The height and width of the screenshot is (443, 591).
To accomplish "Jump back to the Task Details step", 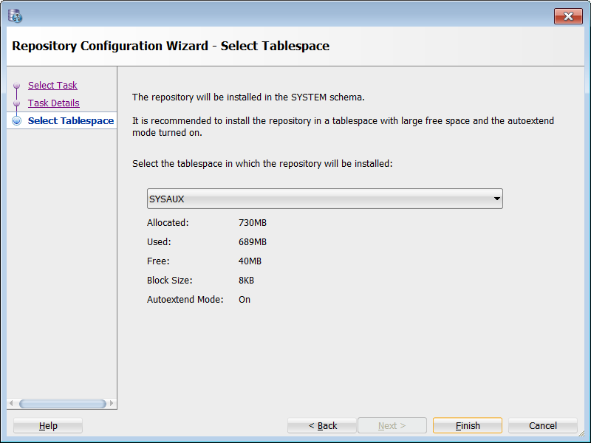I will coord(54,103).
